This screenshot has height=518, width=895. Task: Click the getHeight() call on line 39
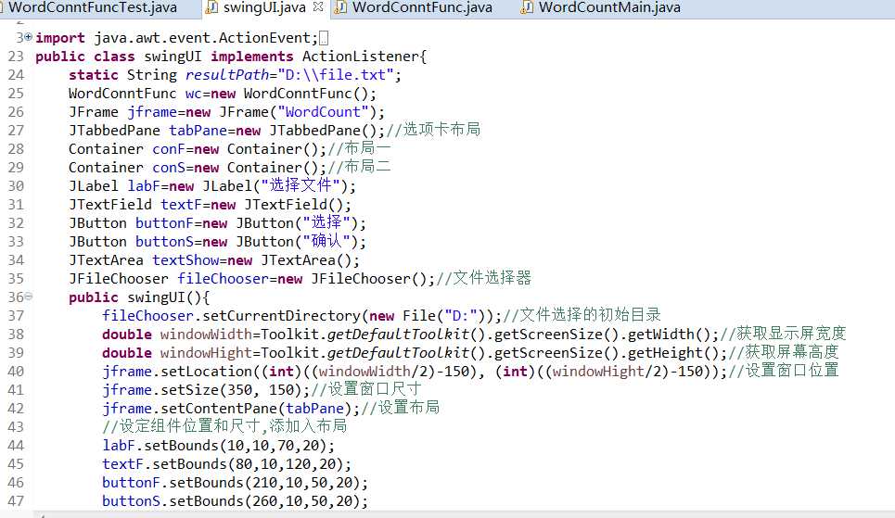673,353
